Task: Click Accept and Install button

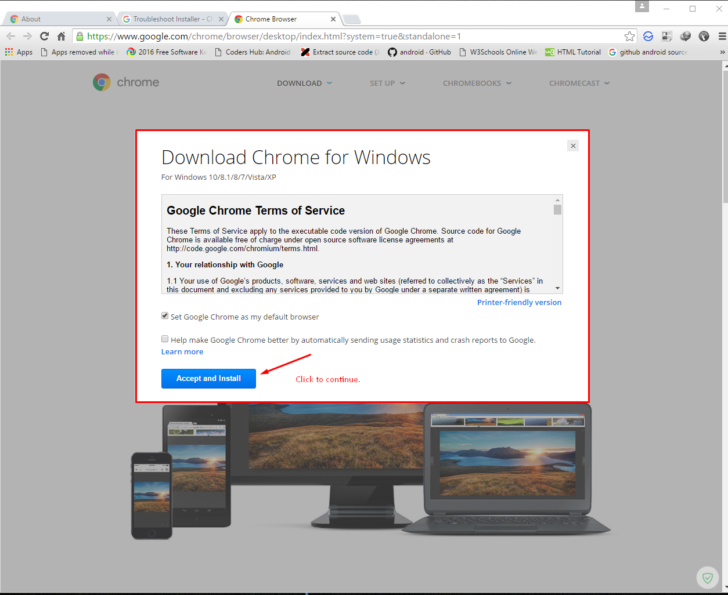Action: 208,379
